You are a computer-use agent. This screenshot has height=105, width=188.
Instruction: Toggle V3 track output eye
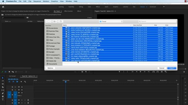pyautogui.click(x=22, y=87)
